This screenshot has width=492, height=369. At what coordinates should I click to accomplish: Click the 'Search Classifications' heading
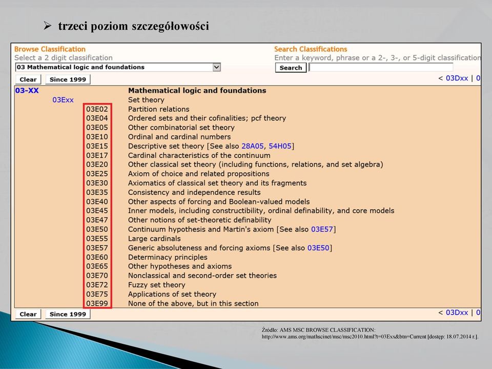[x=311, y=49]
